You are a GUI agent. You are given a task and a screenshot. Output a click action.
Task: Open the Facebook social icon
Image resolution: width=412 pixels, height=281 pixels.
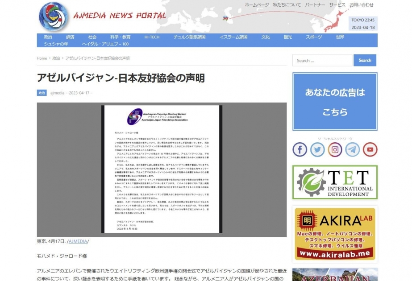click(x=300, y=149)
